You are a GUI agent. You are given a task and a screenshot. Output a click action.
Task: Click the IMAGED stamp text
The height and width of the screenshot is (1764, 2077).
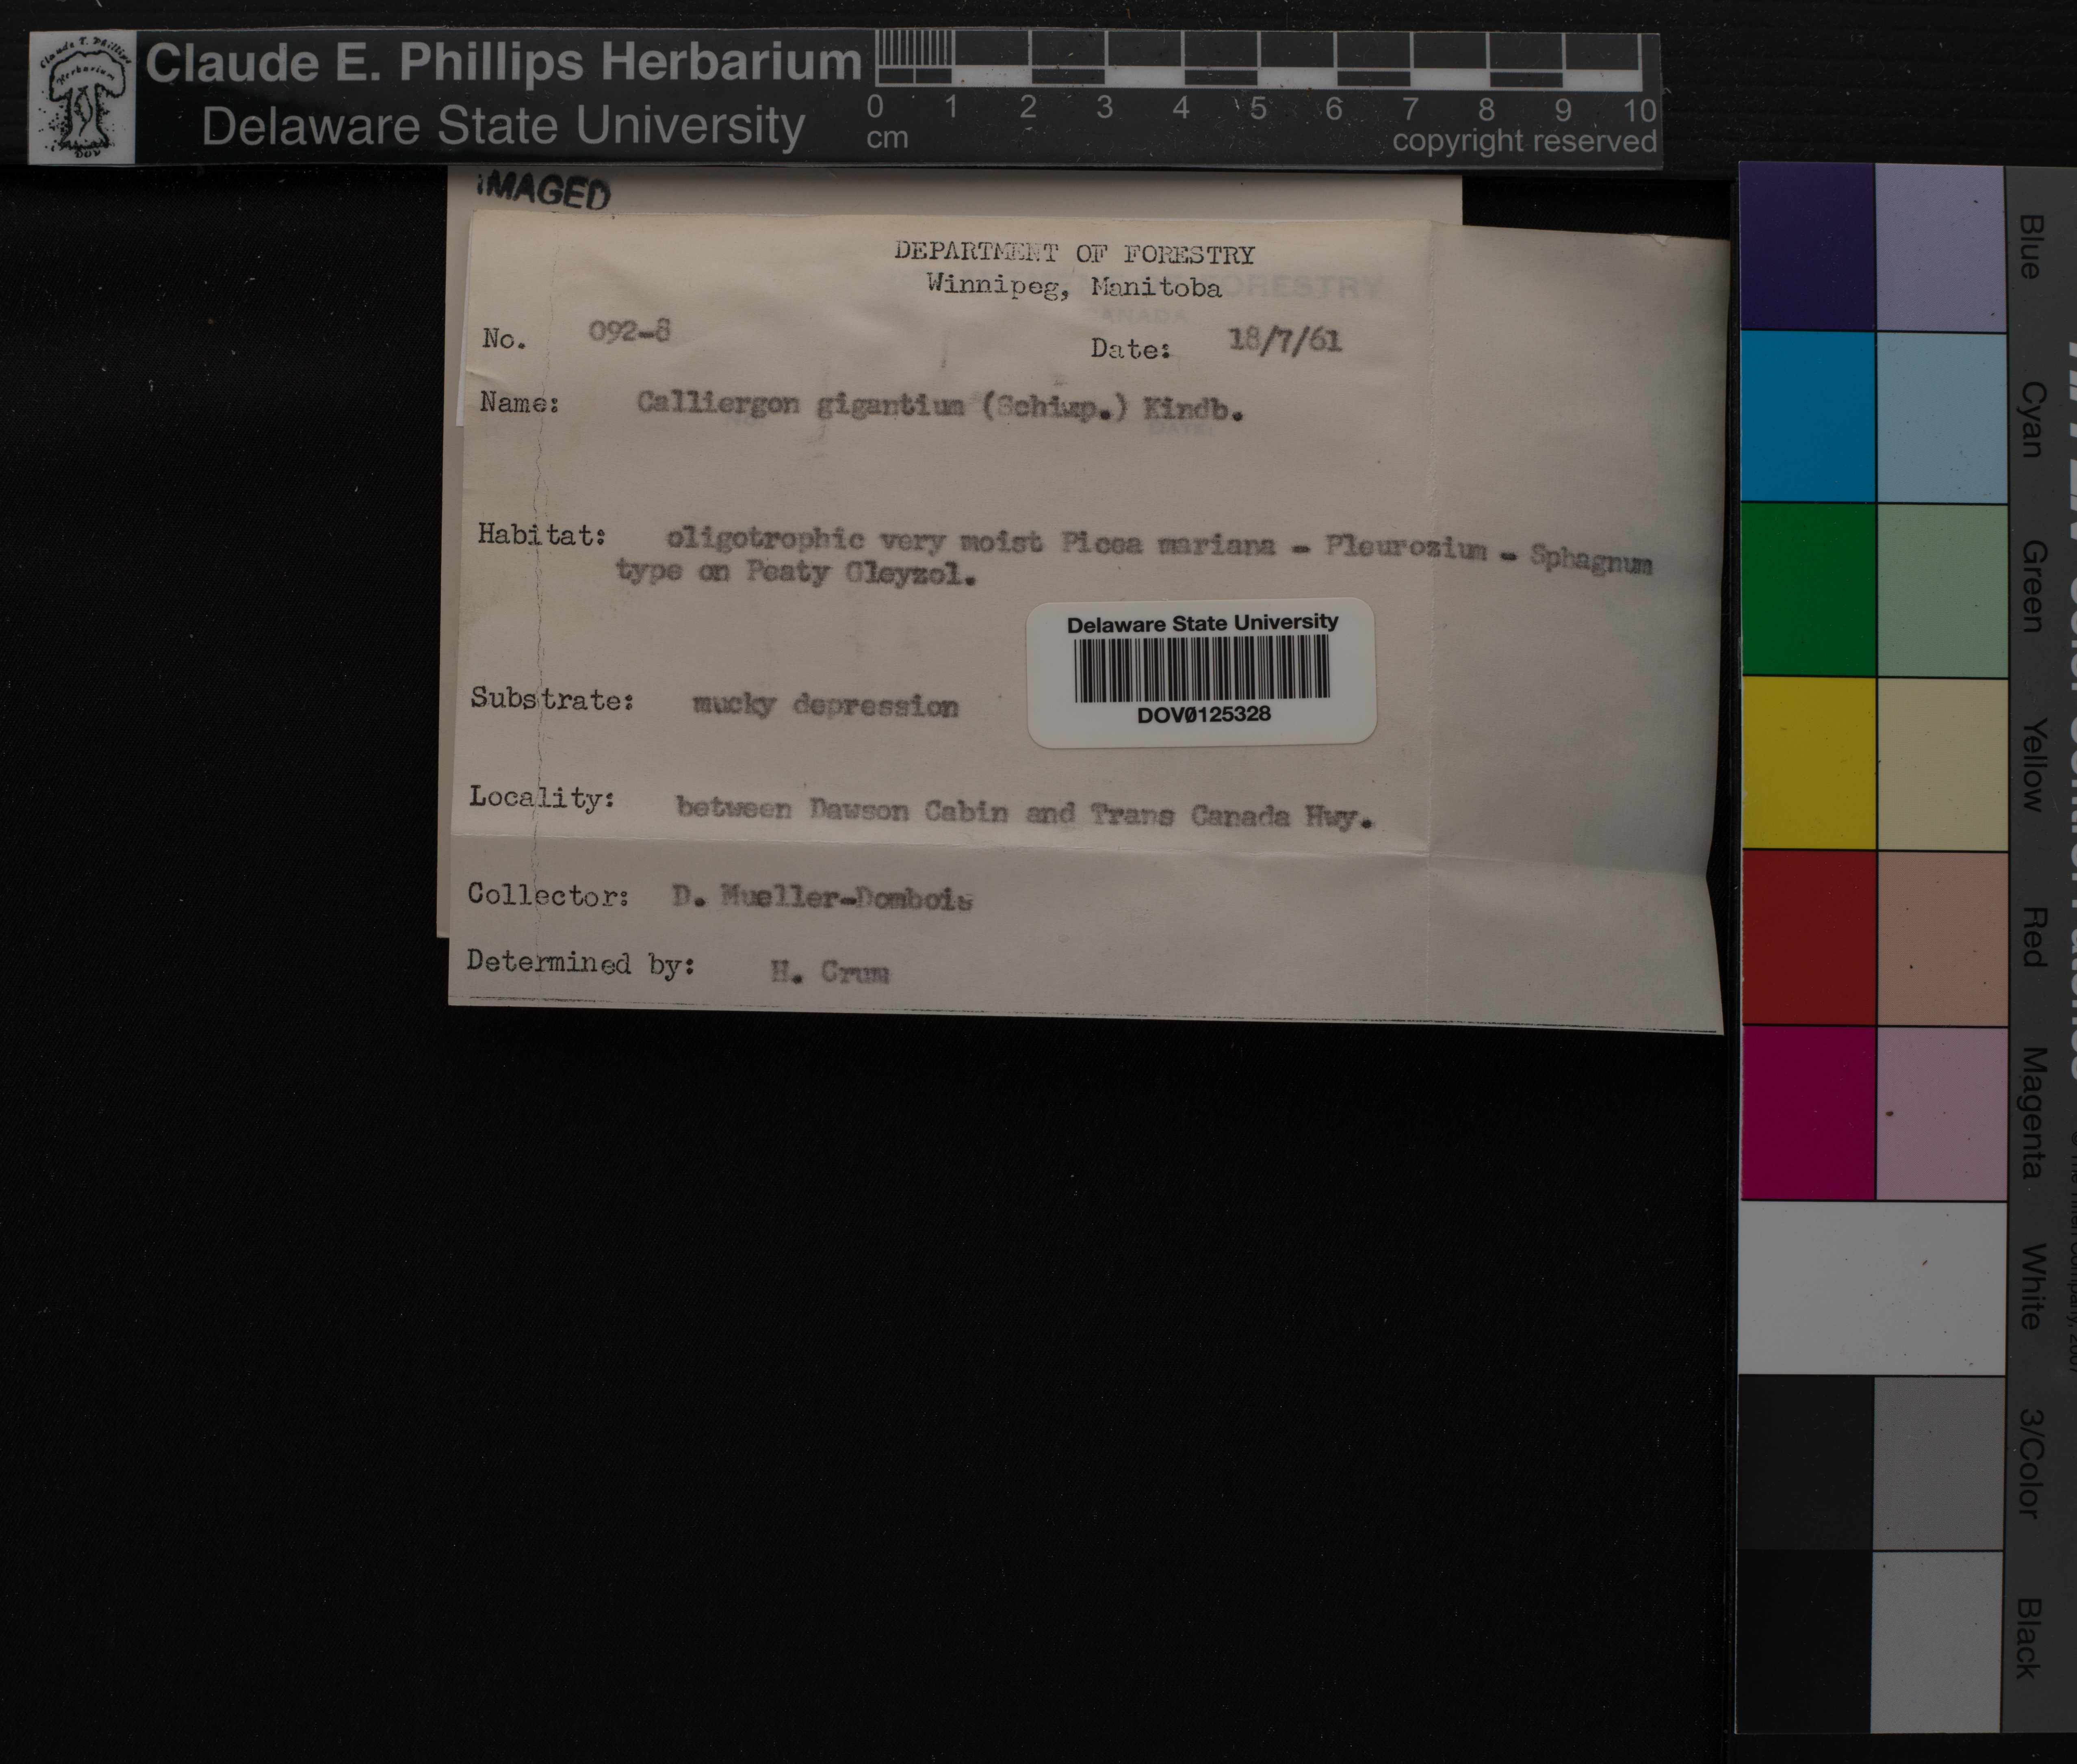[x=545, y=191]
